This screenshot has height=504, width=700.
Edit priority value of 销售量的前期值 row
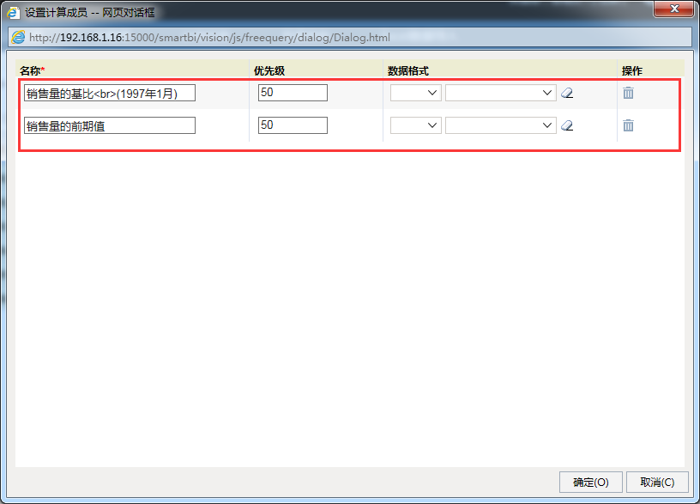point(293,125)
